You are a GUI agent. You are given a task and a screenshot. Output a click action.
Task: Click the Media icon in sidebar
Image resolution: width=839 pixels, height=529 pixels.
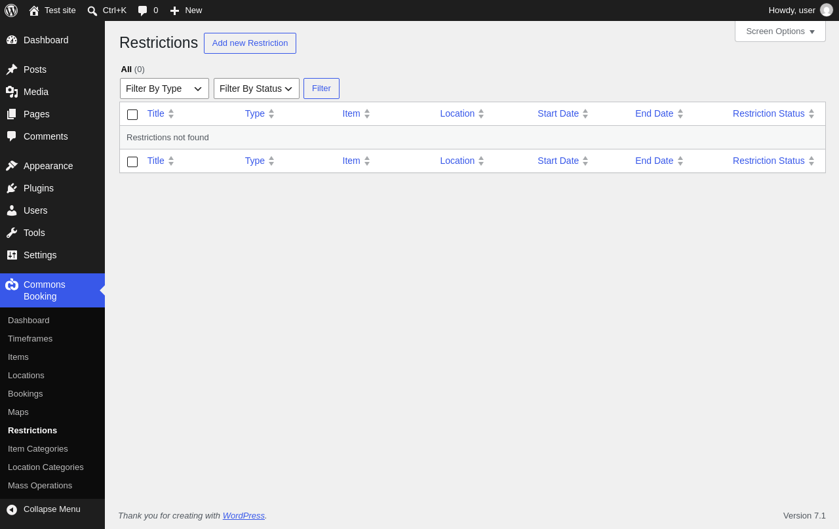(12, 92)
